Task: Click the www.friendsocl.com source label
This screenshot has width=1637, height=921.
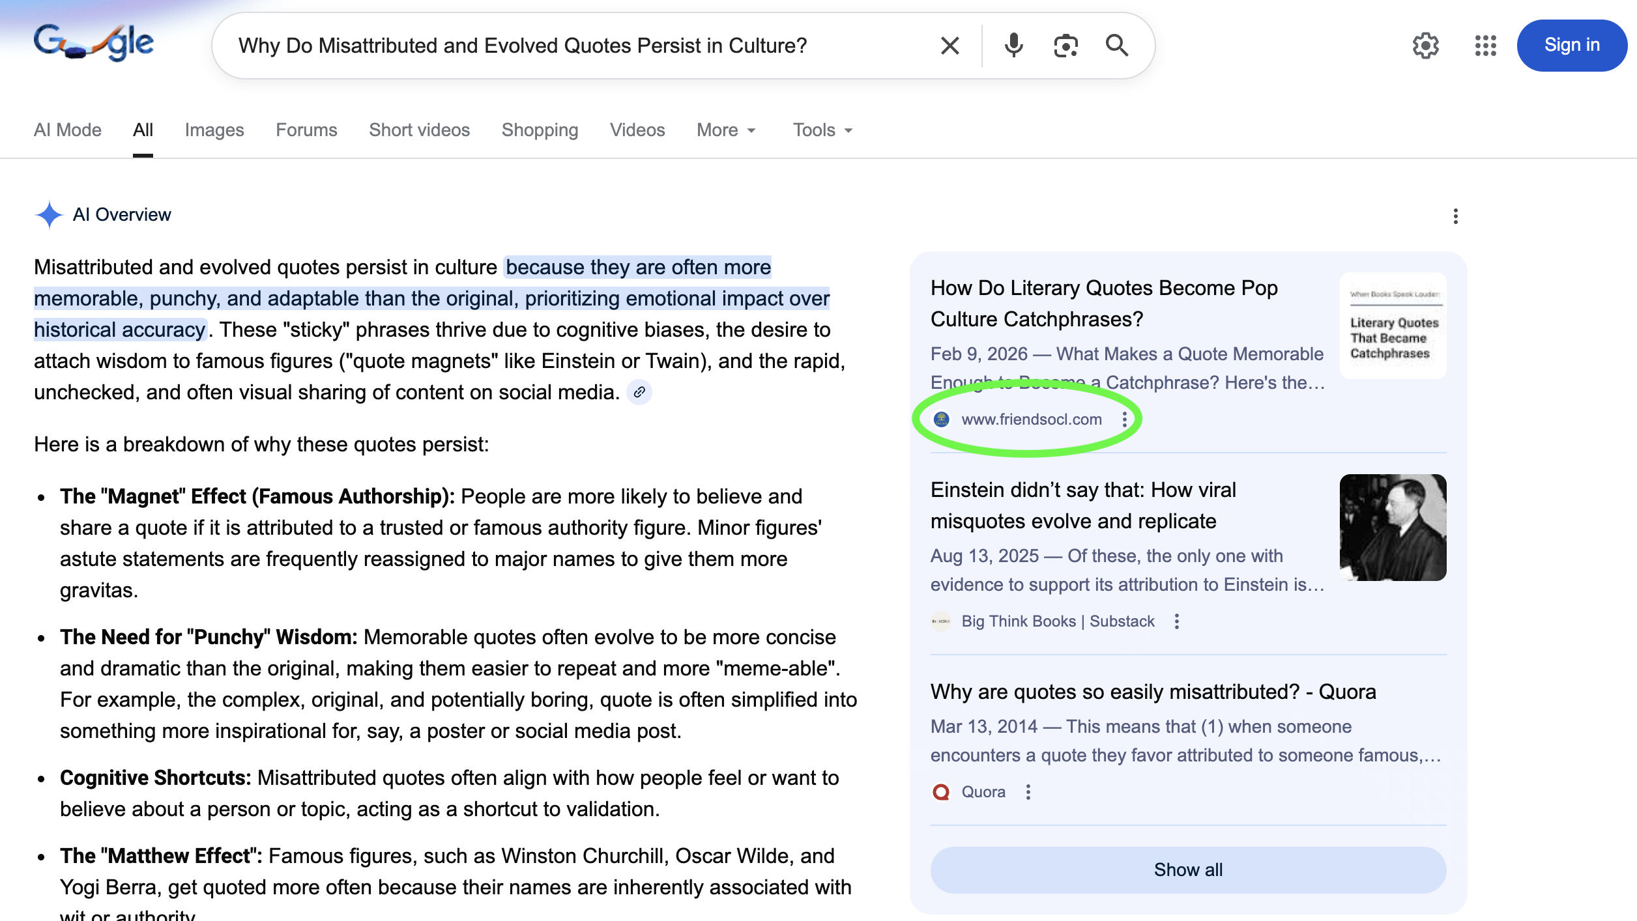Action: 1032,419
